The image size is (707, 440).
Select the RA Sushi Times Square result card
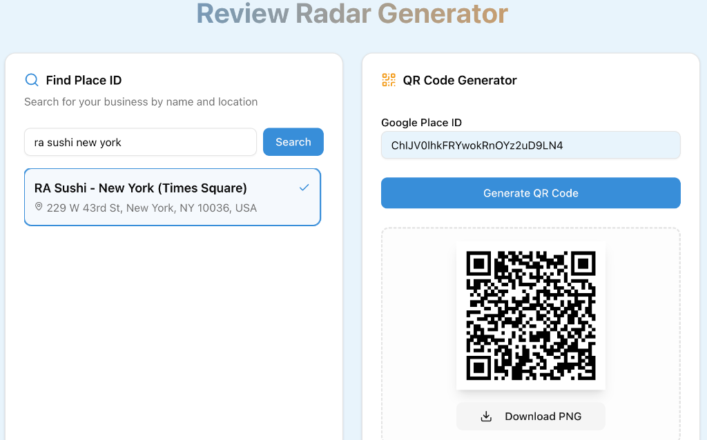tap(172, 195)
